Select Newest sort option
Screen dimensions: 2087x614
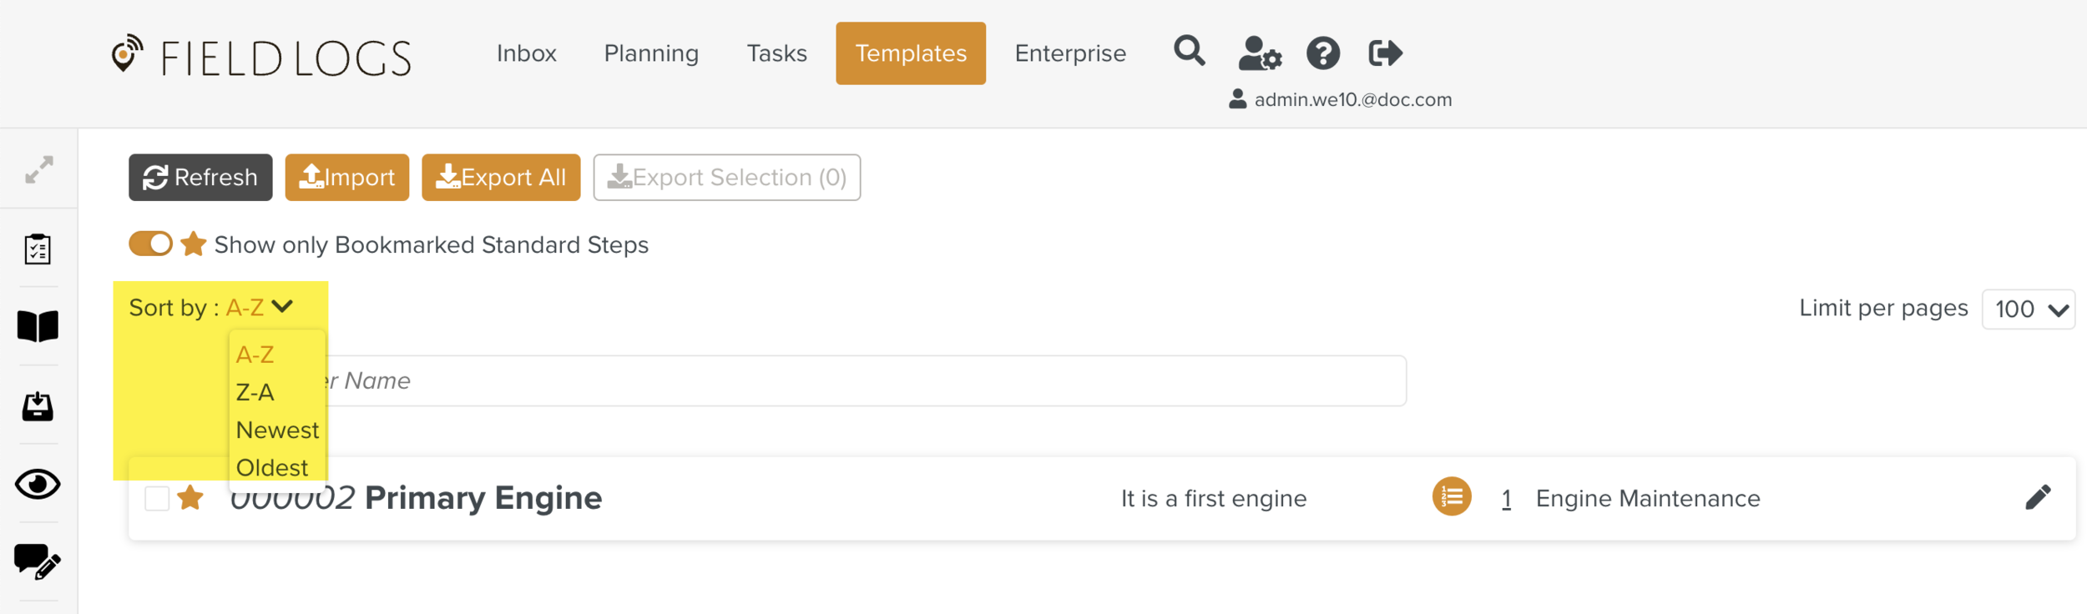pyautogui.click(x=277, y=430)
